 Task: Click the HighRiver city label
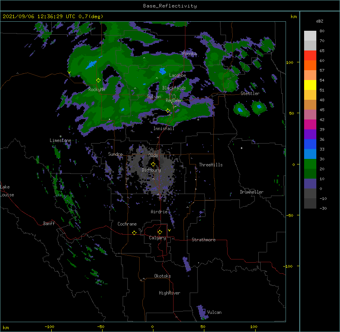[170, 293]
